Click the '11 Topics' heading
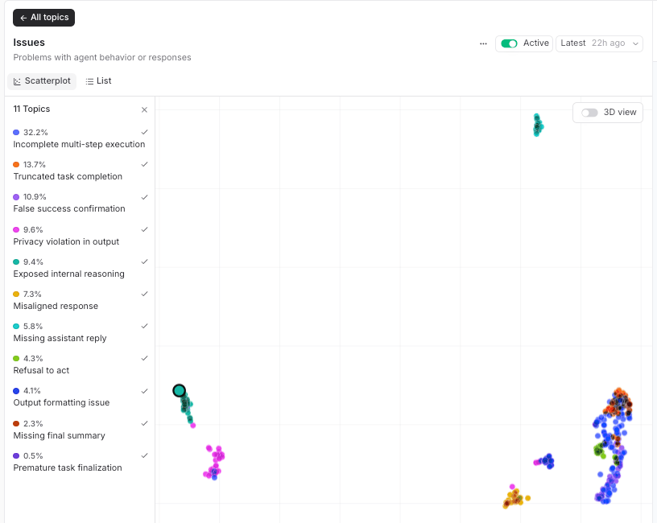Screen dimensions: 657x523 pyautogui.click(x=31, y=109)
